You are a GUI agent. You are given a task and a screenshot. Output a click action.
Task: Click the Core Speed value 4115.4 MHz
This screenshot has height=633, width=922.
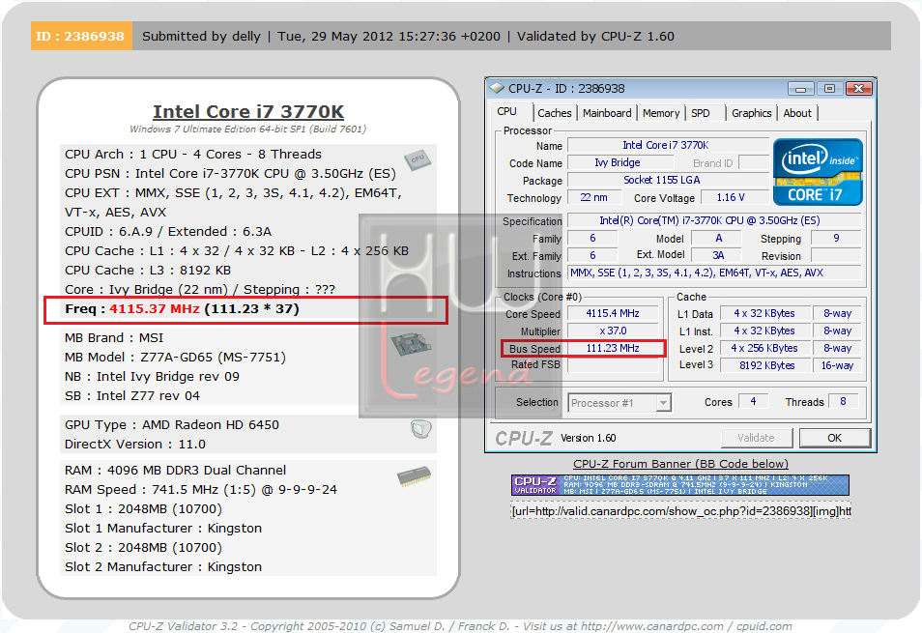coord(613,313)
